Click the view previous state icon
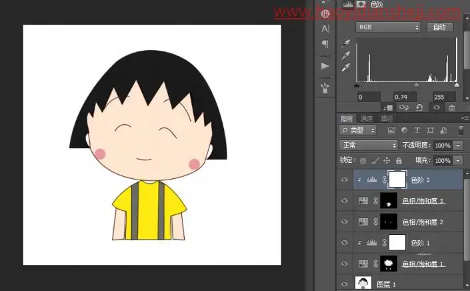 404,107
